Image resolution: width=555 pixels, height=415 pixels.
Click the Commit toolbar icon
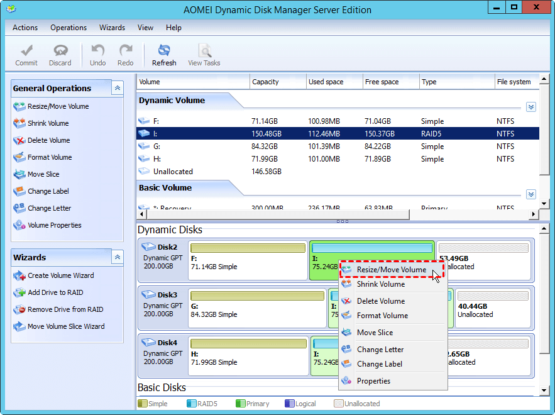coord(26,55)
